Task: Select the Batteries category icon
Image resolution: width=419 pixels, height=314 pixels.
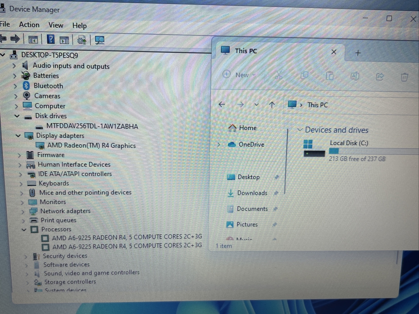Action: point(26,75)
